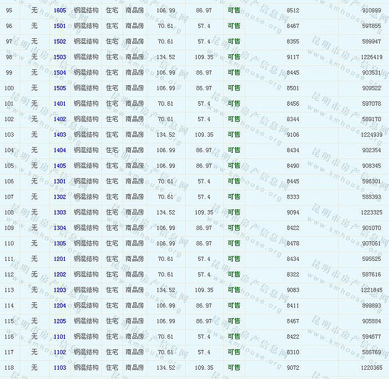The image size is (389, 379).
Task: Open details for room 1503
Action: (60, 57)
